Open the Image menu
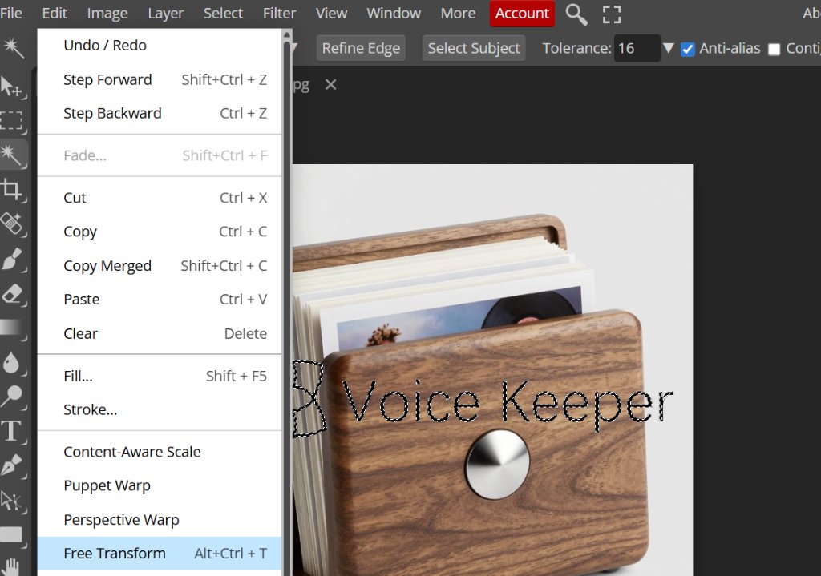The width and height of the screenshot is (821, 576). (107, 13)
